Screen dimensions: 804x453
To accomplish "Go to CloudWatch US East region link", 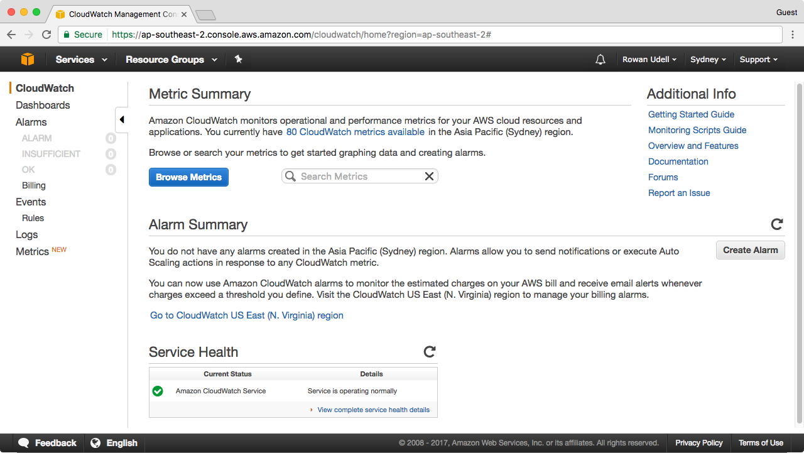I will [x=247, y=315].
